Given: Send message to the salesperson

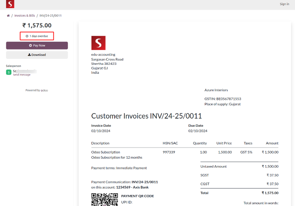Looking at the screenshot, I should [x=22, y=75].
